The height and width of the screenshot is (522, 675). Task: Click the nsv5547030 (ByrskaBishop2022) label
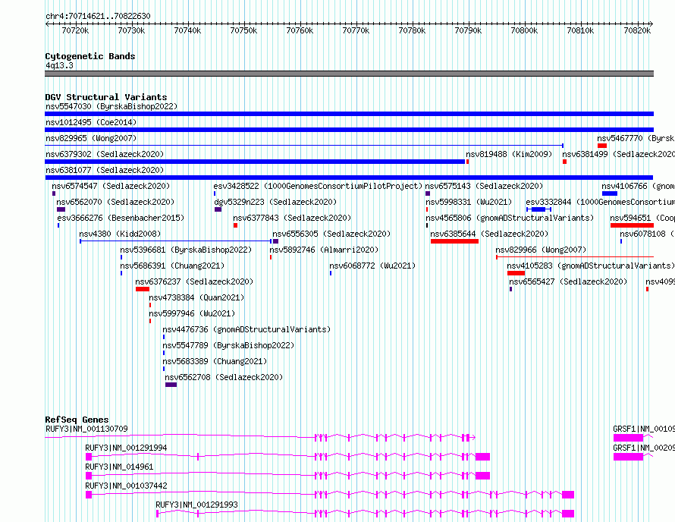111,106
